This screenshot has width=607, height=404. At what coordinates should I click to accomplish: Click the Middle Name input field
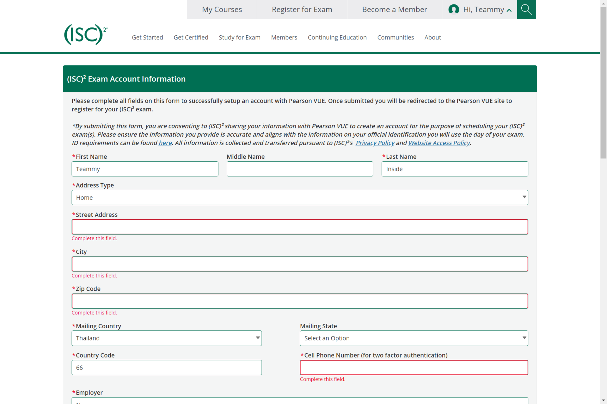(299, 169)
